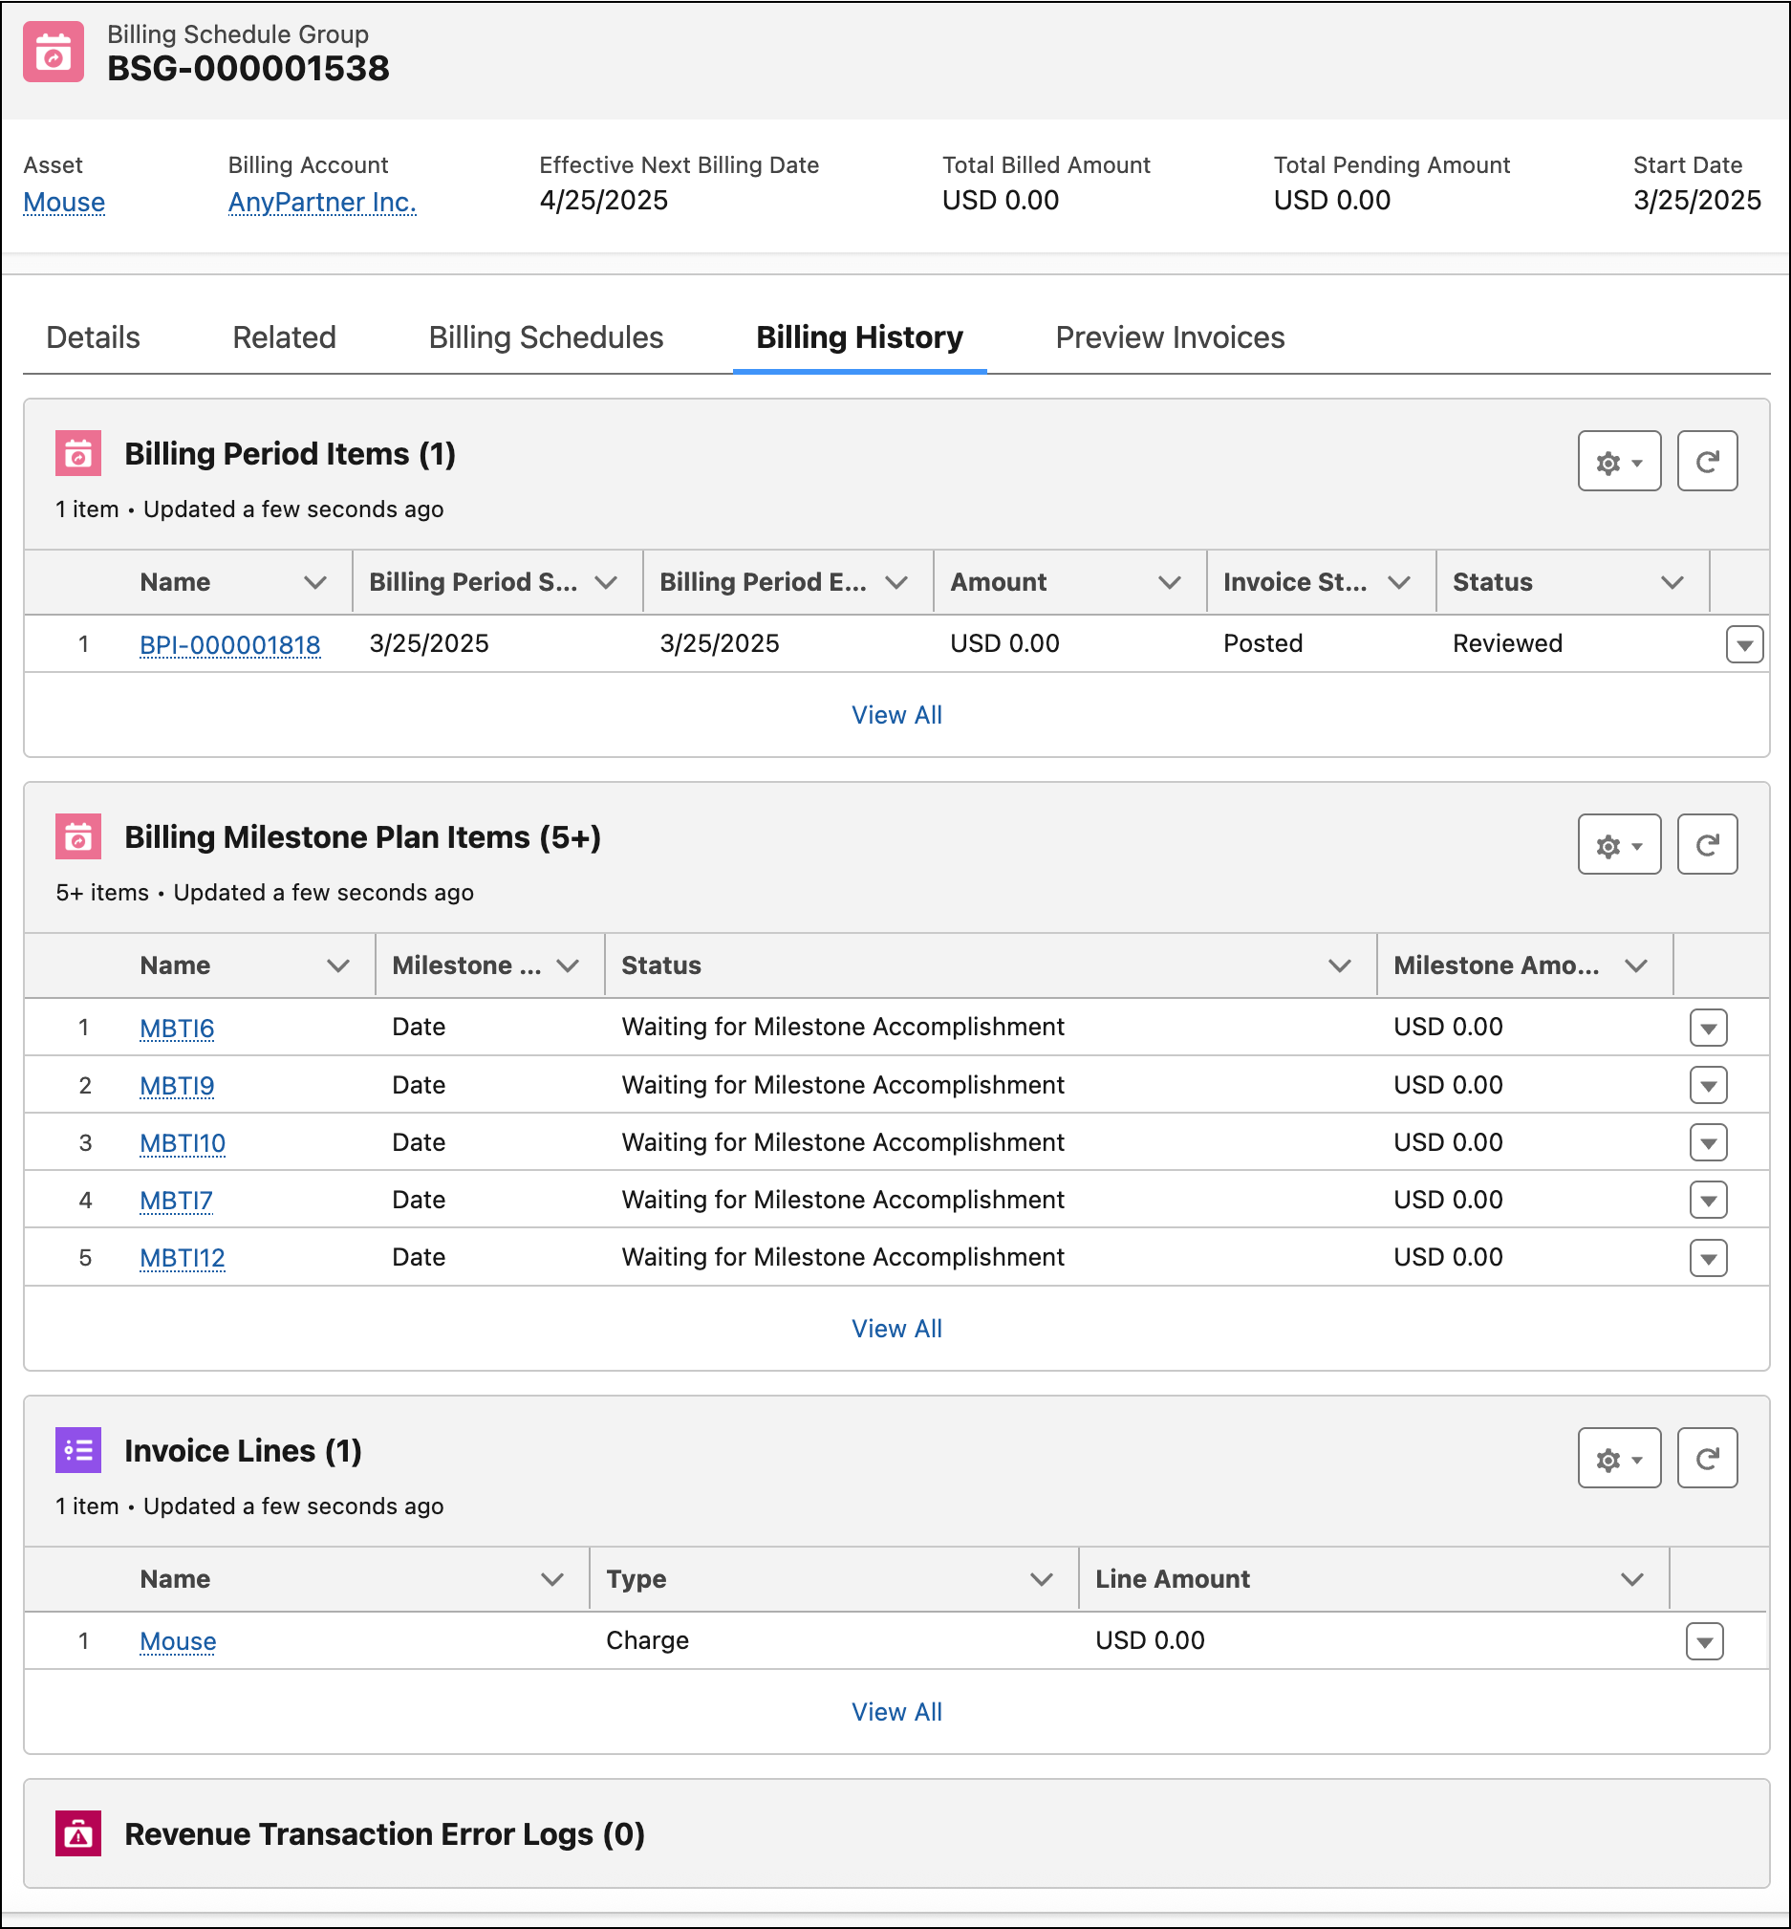Open milestone item MBTI9
Screen dimensions: 1791x1929
coord(177,1086)
